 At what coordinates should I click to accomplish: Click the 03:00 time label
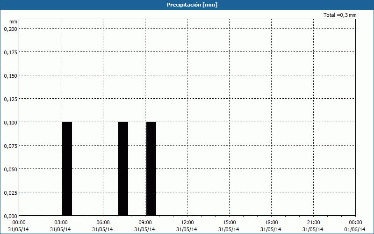coord(61,223)
